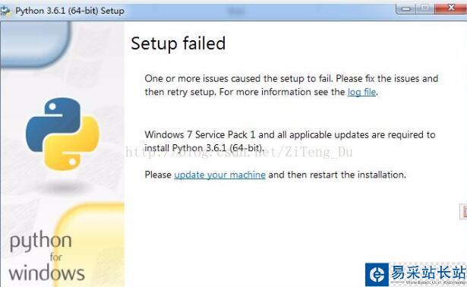Click the 易采站长站 watermark text
Viewport: 467px width, 287px height.
coord(428,272)
